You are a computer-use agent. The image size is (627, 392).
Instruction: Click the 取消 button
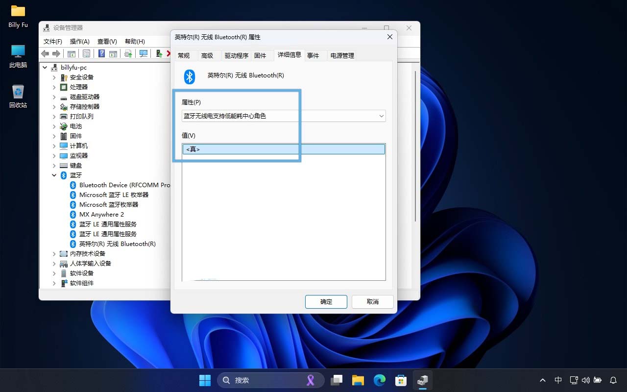tap(373, 301)
